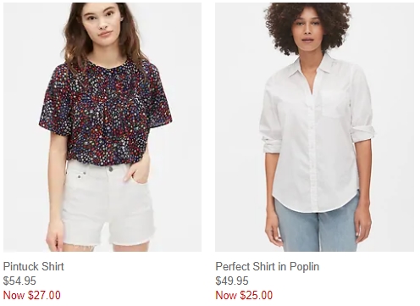
Task: Click the Pintuck Shirt title link
Action: [34, 266]
